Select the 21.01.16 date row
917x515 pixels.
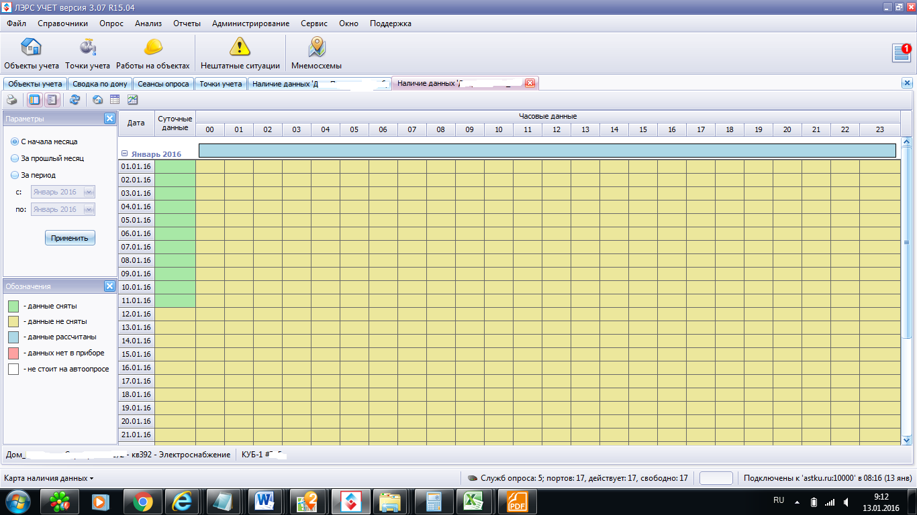point(136,435)
